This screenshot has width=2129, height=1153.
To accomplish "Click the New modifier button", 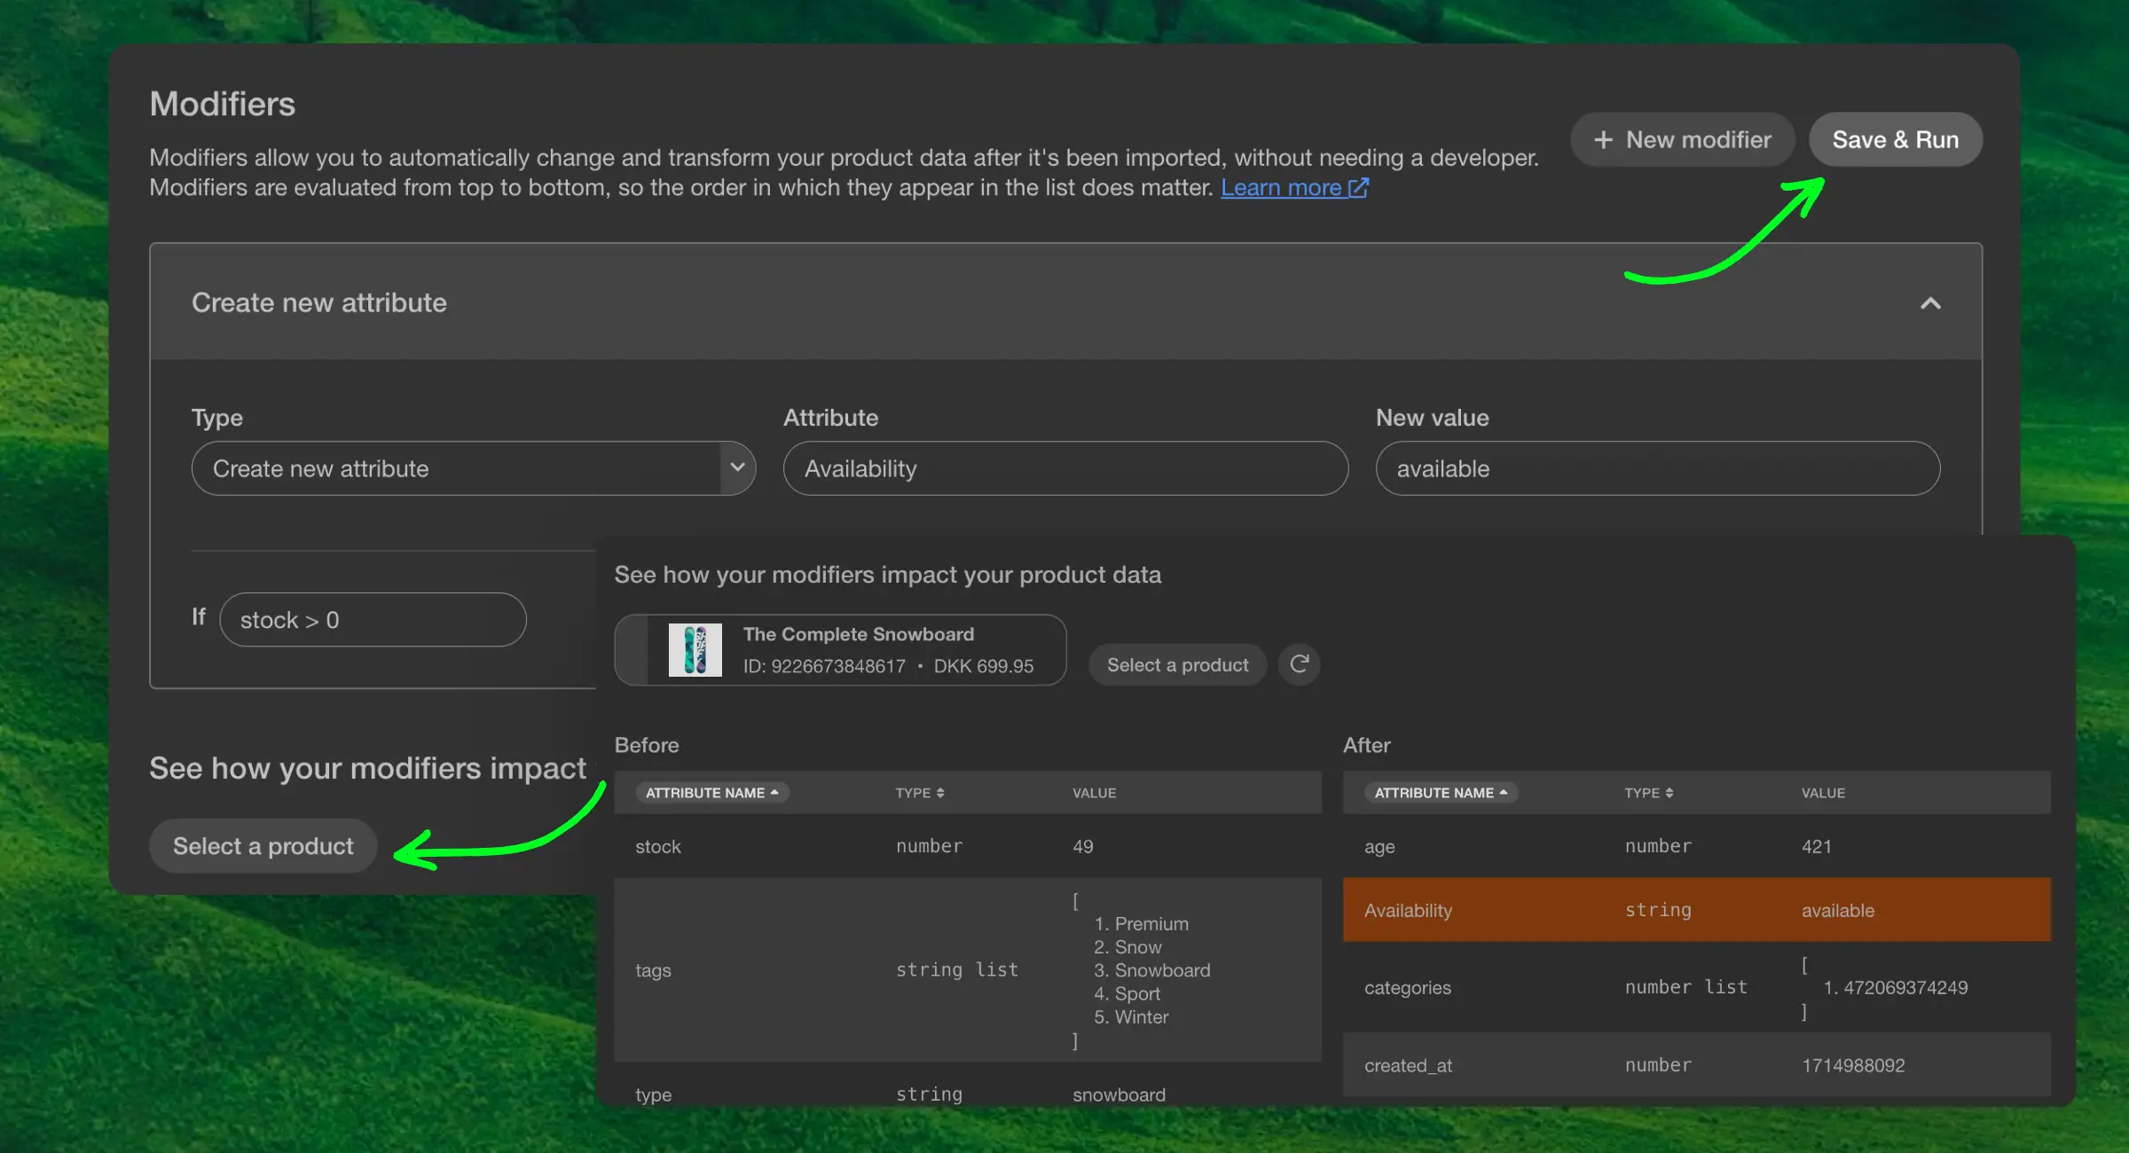I will point(1682,139).
